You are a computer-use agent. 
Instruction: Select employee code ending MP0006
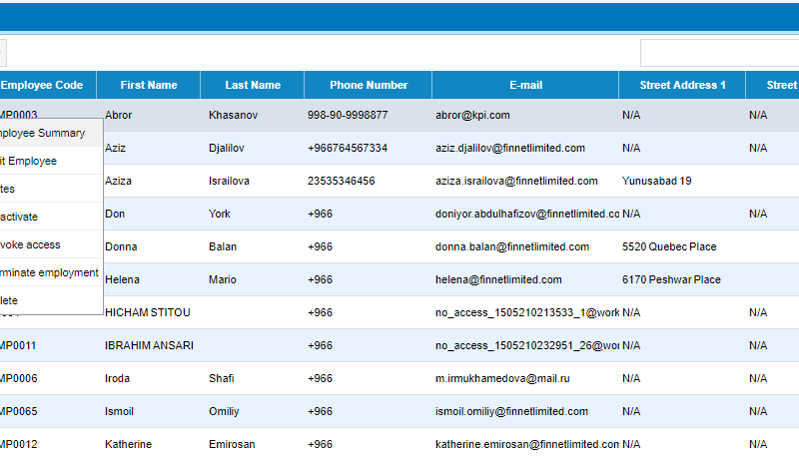pyautogui.click(x=18, y=378)
